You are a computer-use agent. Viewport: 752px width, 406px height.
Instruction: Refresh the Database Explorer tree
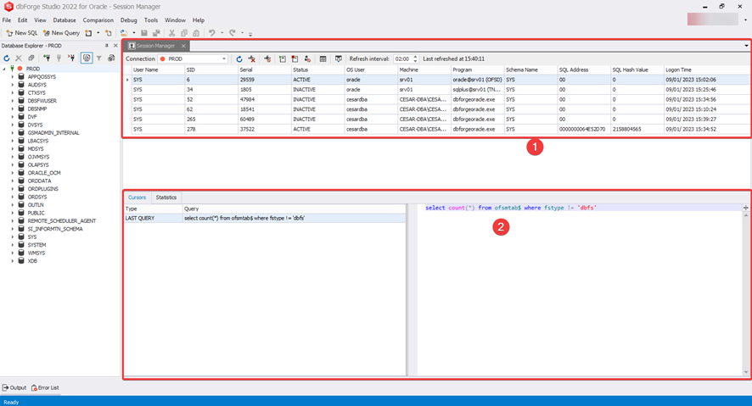click(x=6, y=58)
